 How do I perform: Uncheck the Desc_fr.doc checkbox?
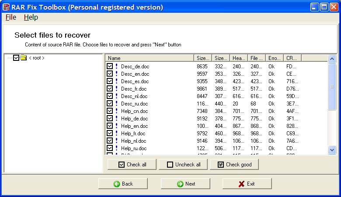point(110,88)
